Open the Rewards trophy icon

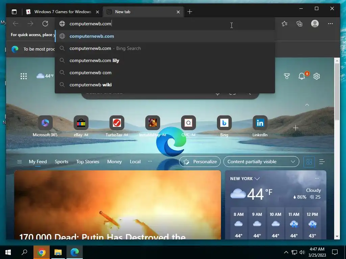point(287,76)
